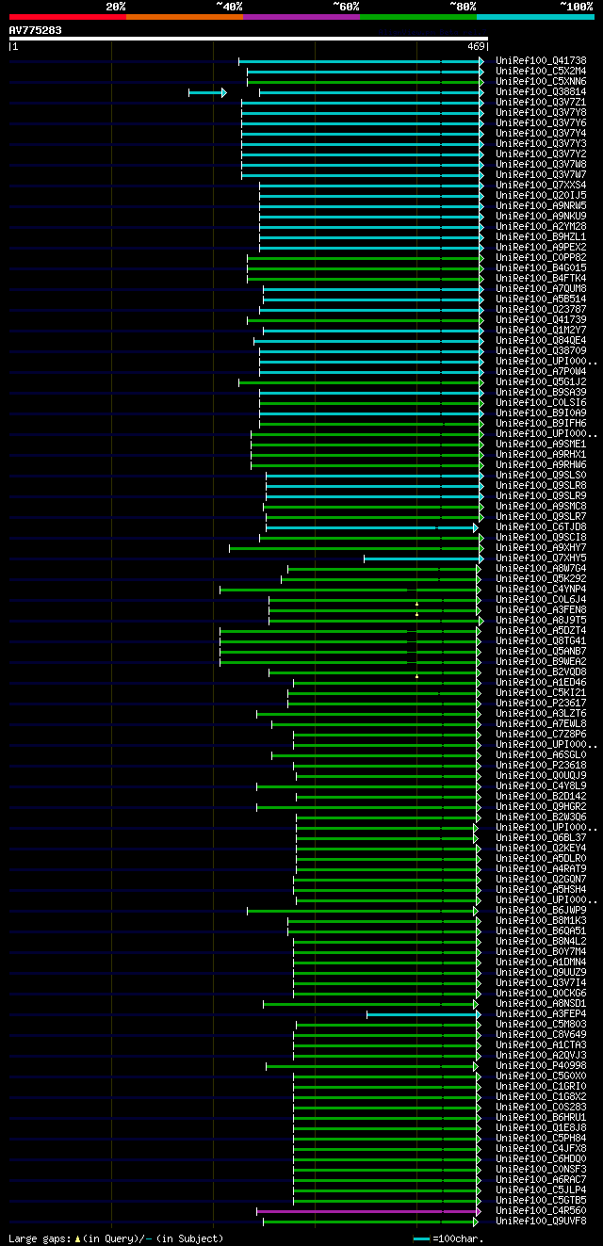Viewport: 603px width, 1246px height.
Task: Open hit UniRef100_C5XNN6
Action: [x=541, y=81]
